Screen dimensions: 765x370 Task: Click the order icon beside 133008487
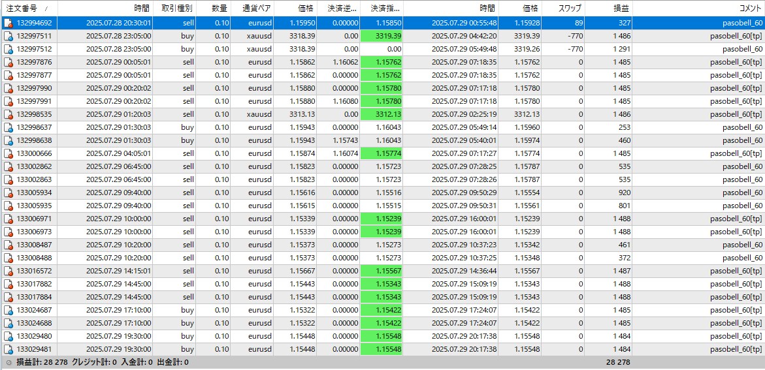(x=8, y=245)
